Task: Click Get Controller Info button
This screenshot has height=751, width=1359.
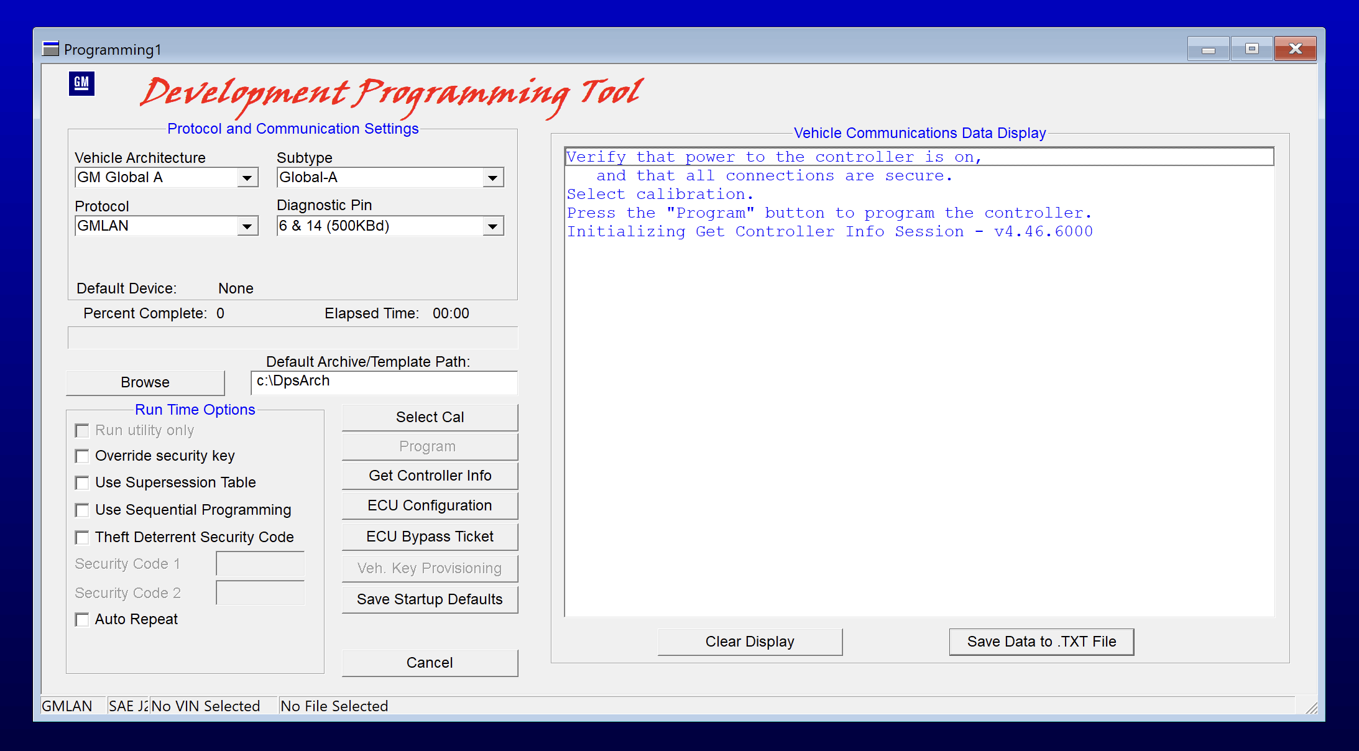Action: [x=430, y=476]
